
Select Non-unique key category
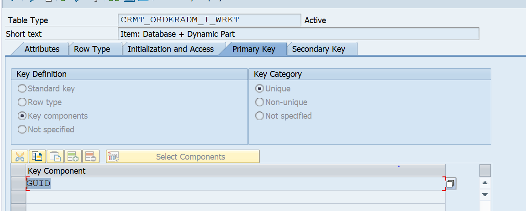259,102
